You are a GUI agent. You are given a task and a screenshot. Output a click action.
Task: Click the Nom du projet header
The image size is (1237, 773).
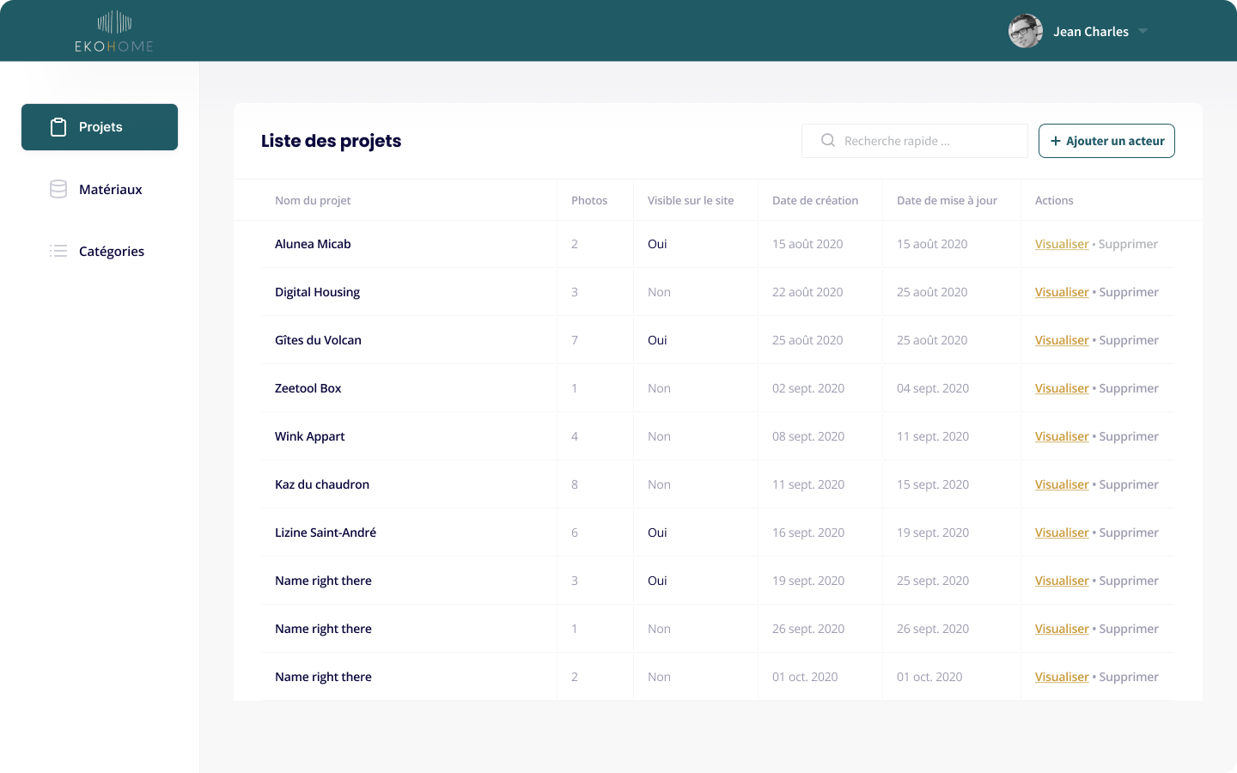[x=313, y=200]
